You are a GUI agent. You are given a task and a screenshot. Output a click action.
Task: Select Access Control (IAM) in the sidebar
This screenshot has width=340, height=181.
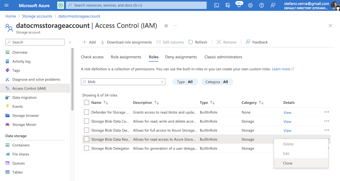click(35, 88)
